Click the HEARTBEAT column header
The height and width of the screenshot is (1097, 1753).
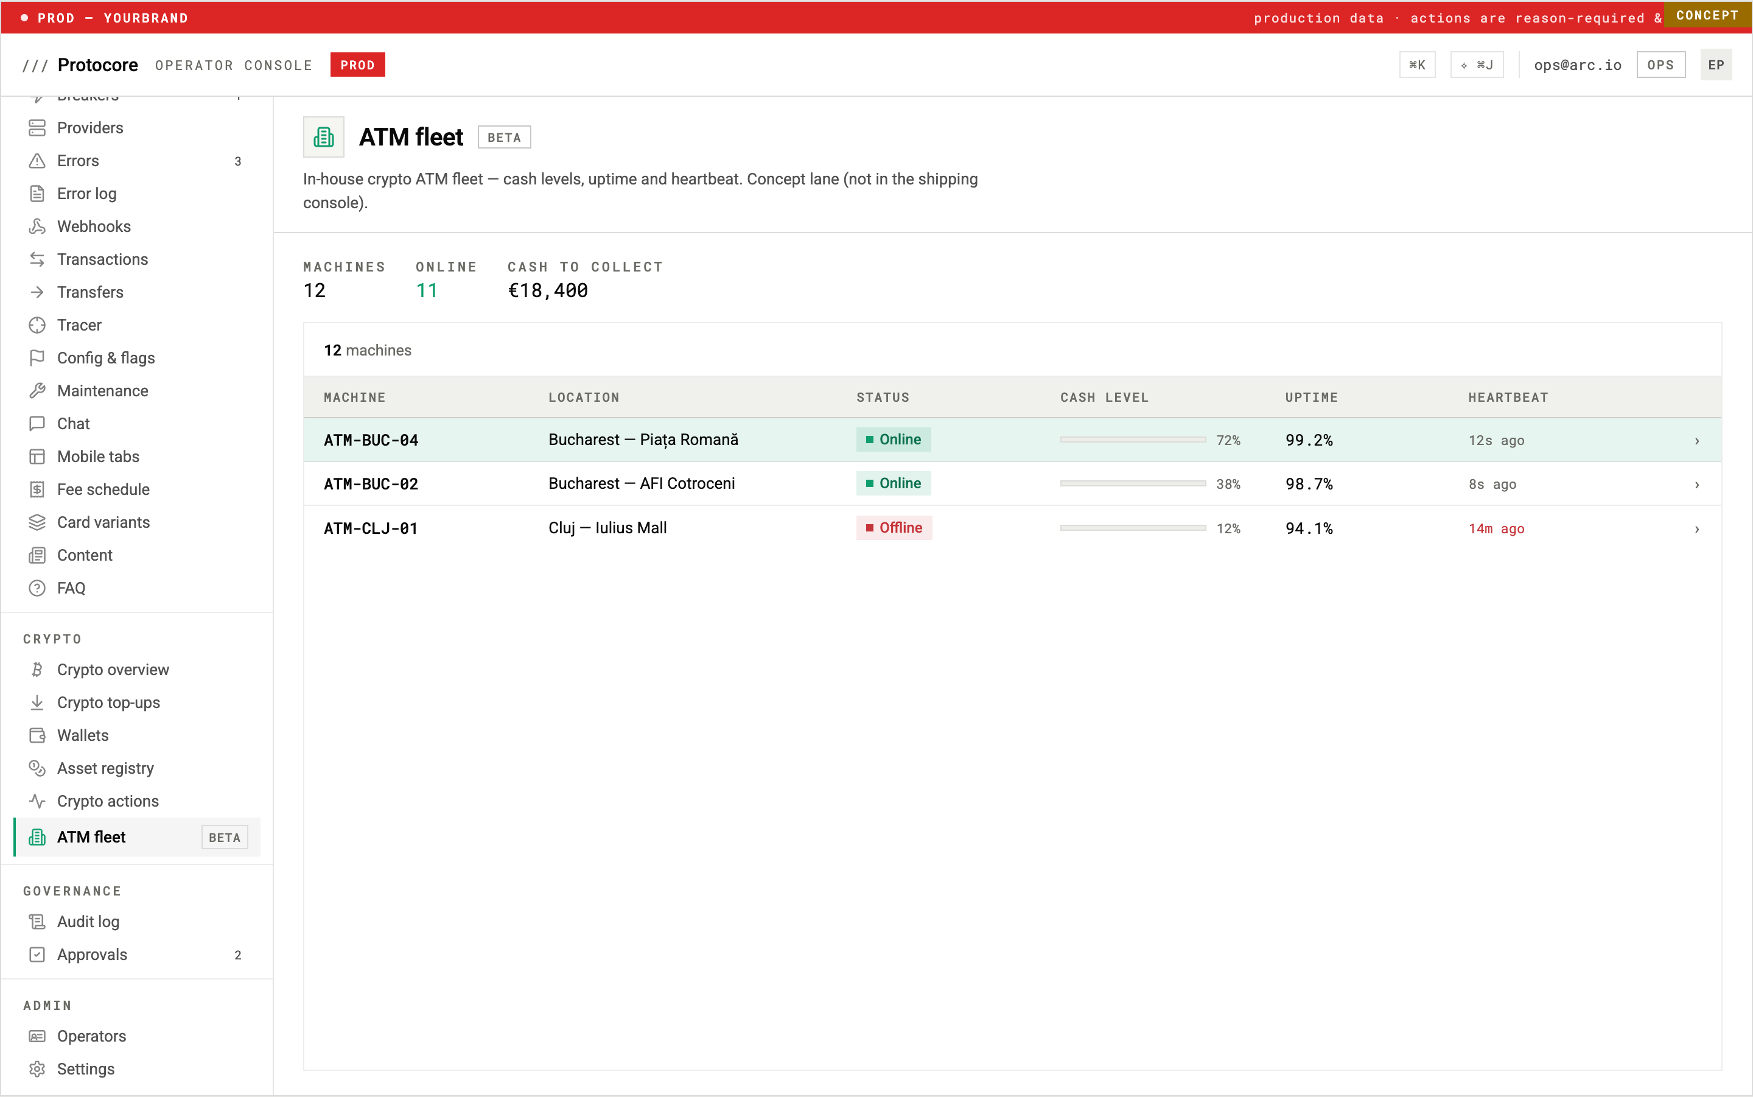coord(1508,398)
